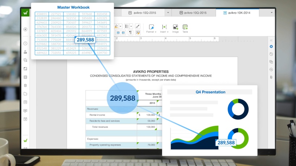Screen dimensions: 296x166
Task: Click the Table insert button
Action: pos(185,29)
